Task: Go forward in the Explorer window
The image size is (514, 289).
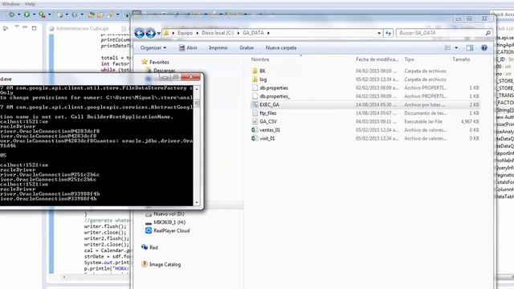Action: pyautogui.click(x=150, y=33)
